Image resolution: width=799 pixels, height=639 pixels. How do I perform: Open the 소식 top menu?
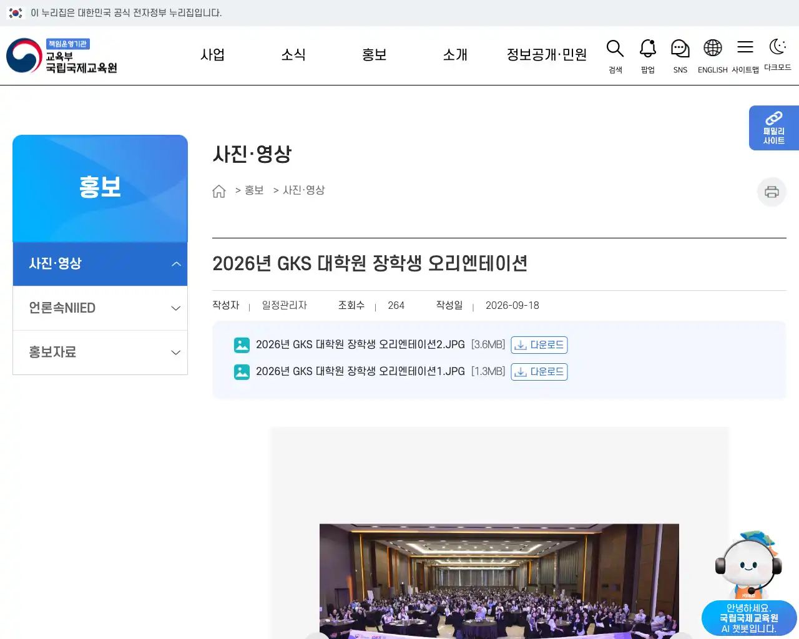(293, 55)
